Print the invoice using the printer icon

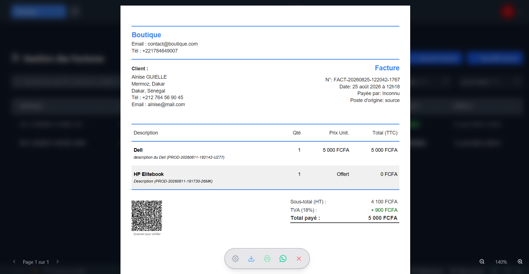click(267, 259)
